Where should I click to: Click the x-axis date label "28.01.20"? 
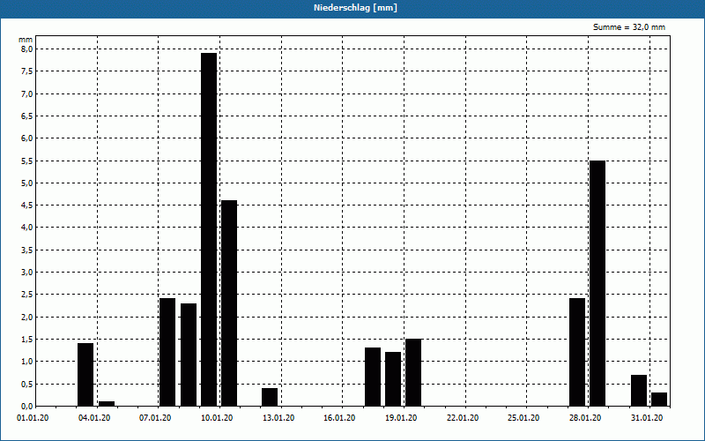[585, 418]
